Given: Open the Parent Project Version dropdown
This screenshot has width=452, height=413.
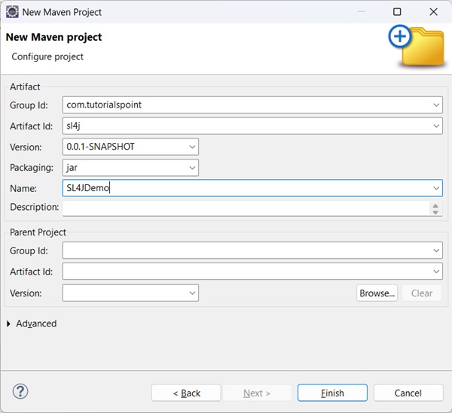Looking at the screenshot, I should [x=193, y=293].
